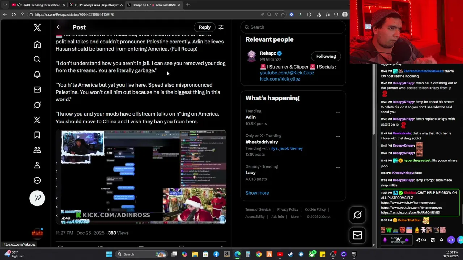Viewport: 463px width, 260px height.
Task: Open Windows Start button
Action: coord(109,254)
